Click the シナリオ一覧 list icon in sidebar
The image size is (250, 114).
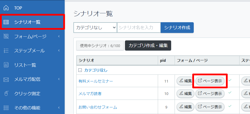point(6,22)
